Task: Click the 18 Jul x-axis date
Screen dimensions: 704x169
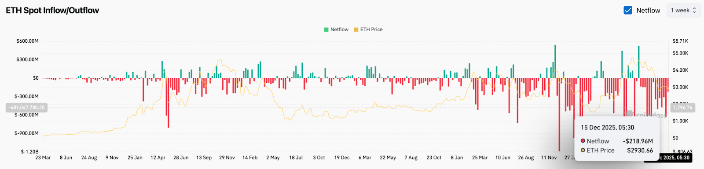Action: point(296,158)
